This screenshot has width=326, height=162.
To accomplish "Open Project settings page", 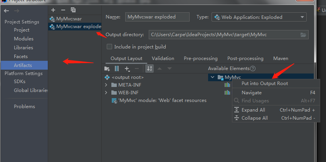I will point(22,30).
